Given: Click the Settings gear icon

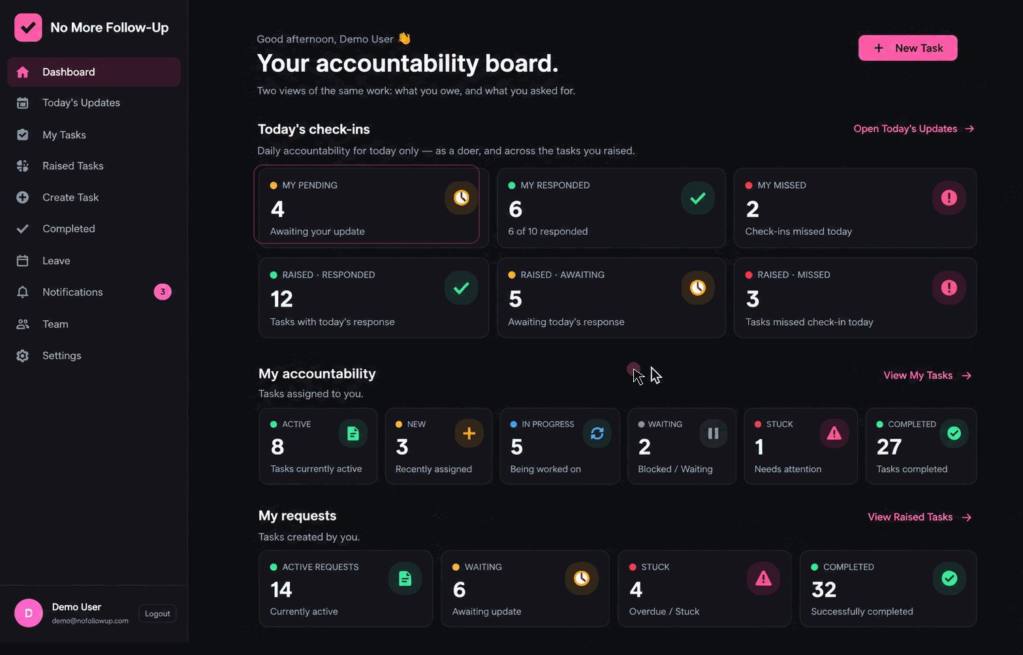Looking at the screenshot, I should tap(23, 356).
